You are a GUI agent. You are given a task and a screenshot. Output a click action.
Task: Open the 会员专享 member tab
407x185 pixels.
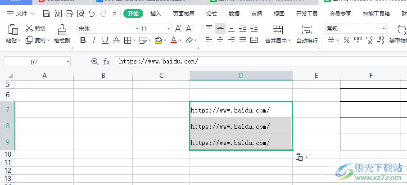pyautogui.click(x=340, y=14)
